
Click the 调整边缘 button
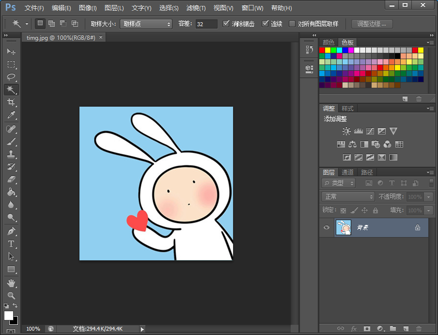[372, 24]
